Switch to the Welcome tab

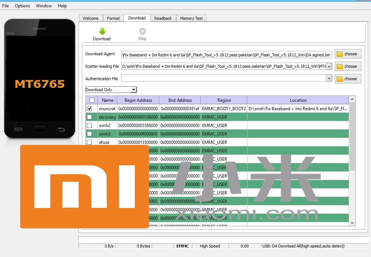(x=91, y=18)
